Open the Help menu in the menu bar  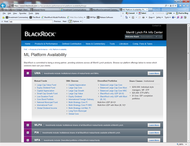pos(37,13)
